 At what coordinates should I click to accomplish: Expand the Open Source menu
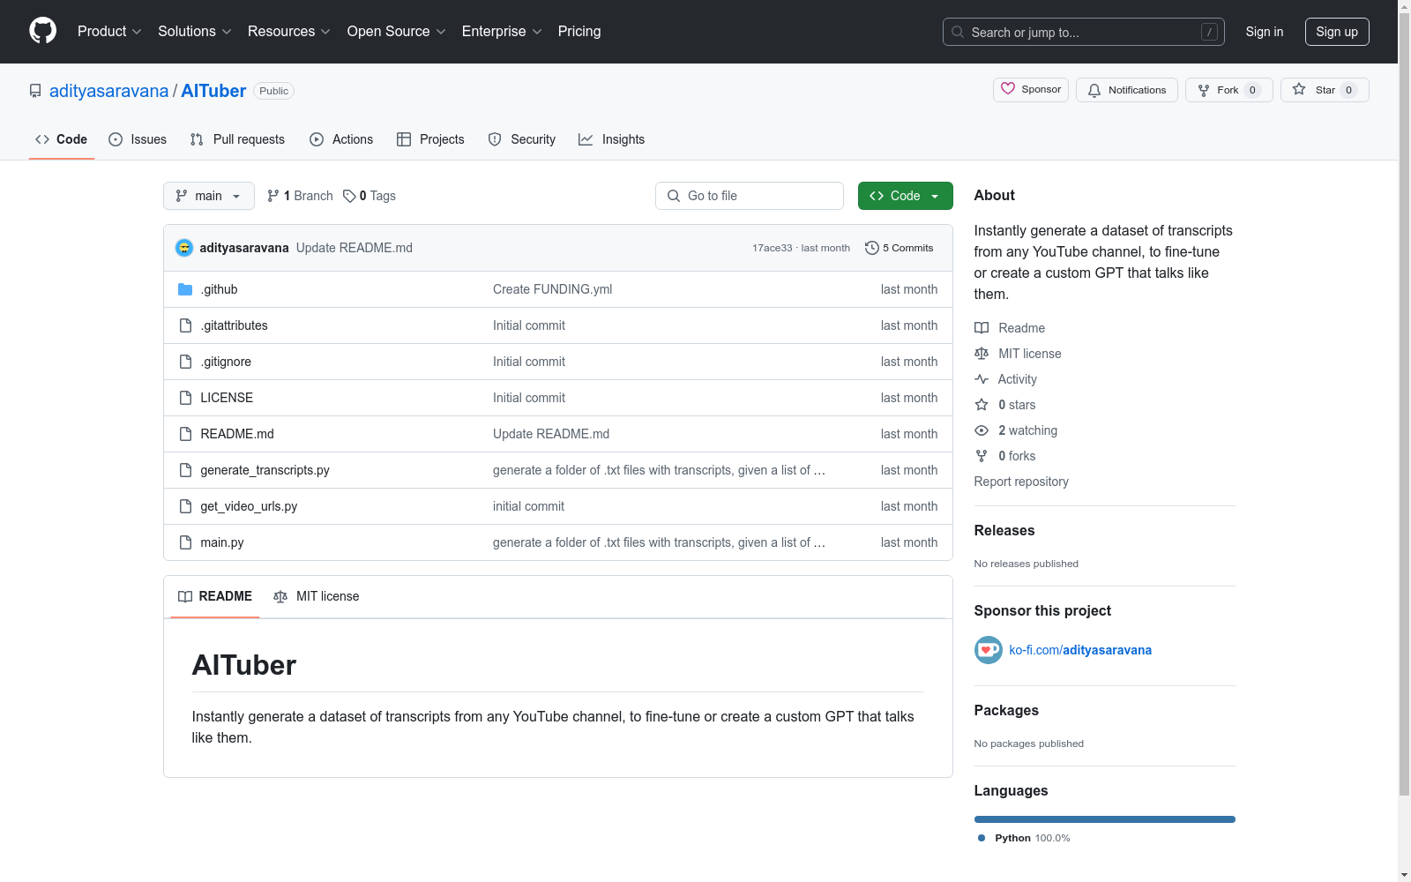pos(397,31)
